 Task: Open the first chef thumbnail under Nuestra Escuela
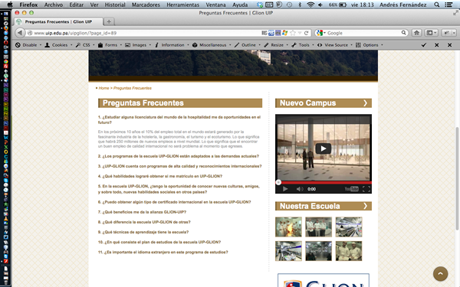(288, 227)
